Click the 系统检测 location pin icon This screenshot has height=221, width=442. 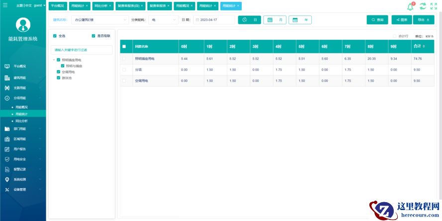[x=7, y=179]
